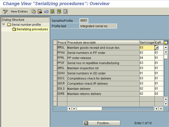Click 'PP order release' description cell

(x=103, y=58)
